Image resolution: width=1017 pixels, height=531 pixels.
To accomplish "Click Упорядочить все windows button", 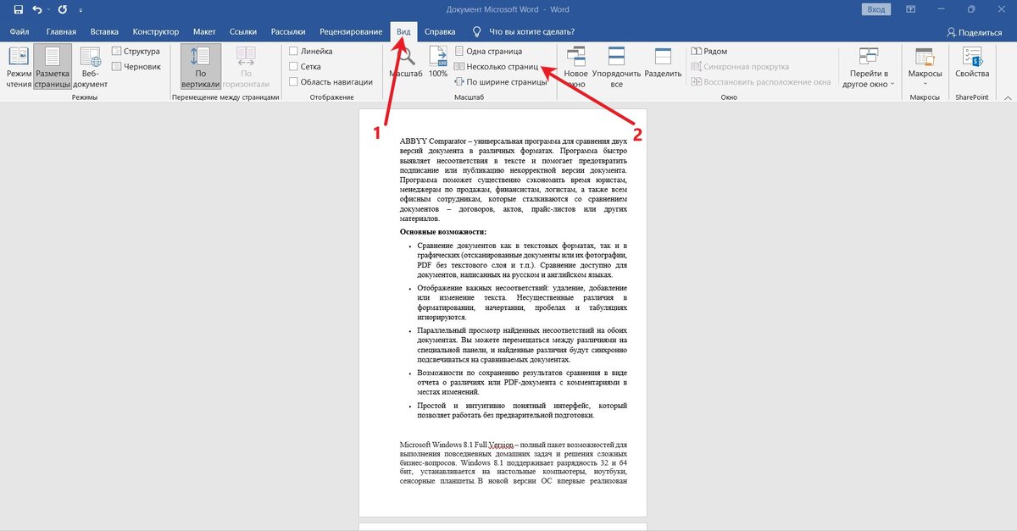I will point(617,68).
